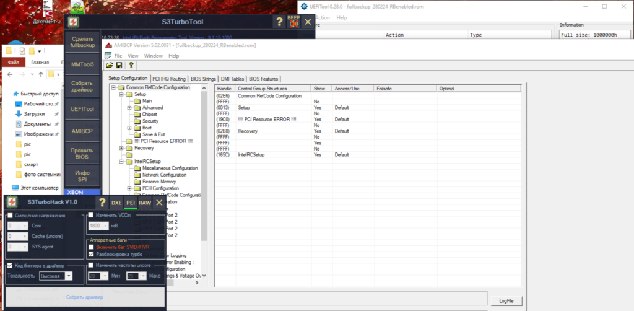This screenshot has height=311, width=634.
Task: Switch to BIOS Features tab
Action: click(263, 79)
